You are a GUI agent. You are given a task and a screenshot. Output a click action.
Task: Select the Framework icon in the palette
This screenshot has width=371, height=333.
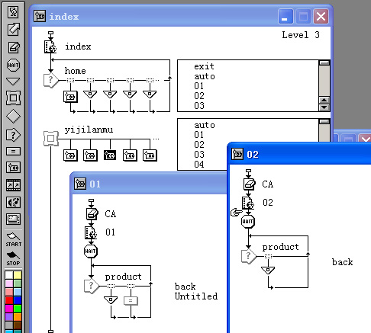tap(13, 98)
